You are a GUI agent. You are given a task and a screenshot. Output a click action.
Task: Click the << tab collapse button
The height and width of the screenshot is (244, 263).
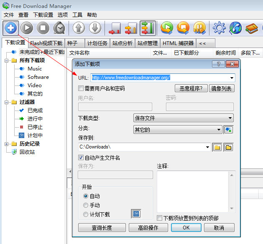click(206, 43)
